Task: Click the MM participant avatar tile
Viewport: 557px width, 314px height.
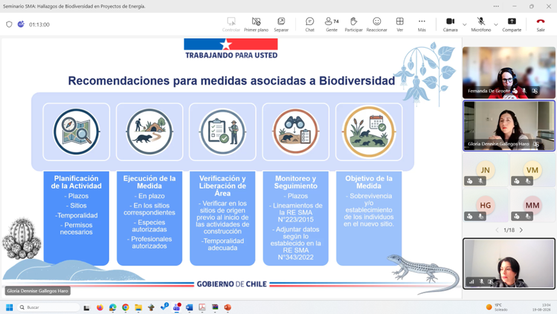Action: [532, 205]
